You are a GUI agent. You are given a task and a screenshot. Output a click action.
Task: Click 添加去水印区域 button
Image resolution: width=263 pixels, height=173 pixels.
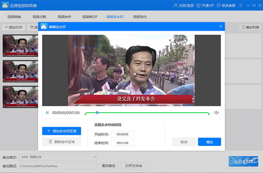point(62,131)
